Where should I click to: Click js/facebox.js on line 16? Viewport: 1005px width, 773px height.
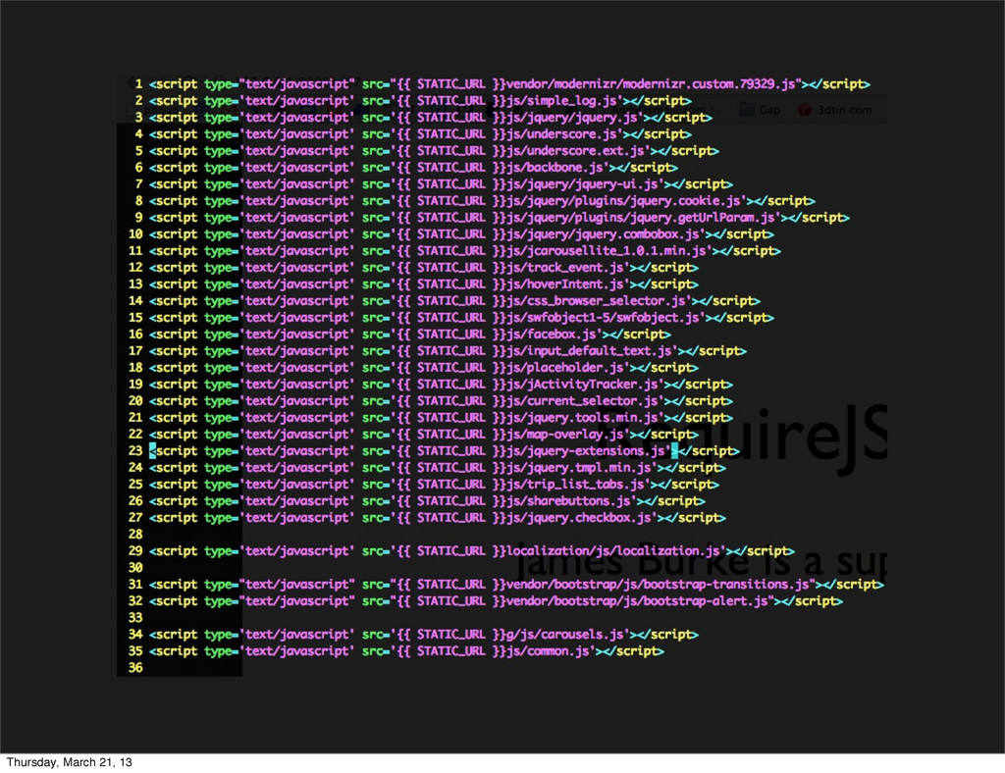click(552, 334)
